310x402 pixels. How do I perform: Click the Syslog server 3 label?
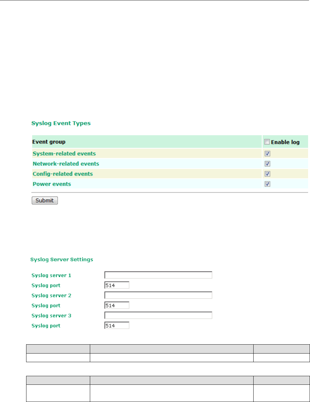pyautogui.click(x=51, y=316)
